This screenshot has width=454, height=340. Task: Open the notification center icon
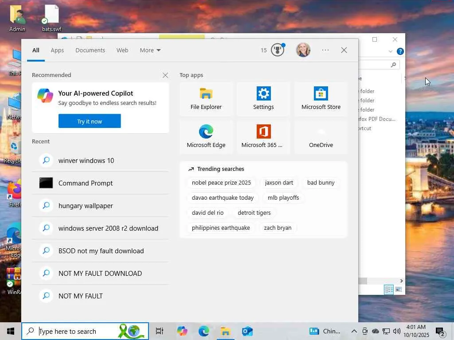[440, 331]
